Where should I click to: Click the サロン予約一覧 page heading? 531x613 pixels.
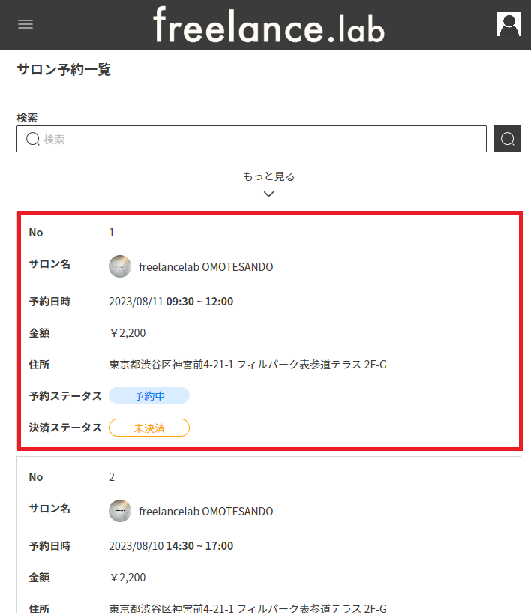(64, 70)
